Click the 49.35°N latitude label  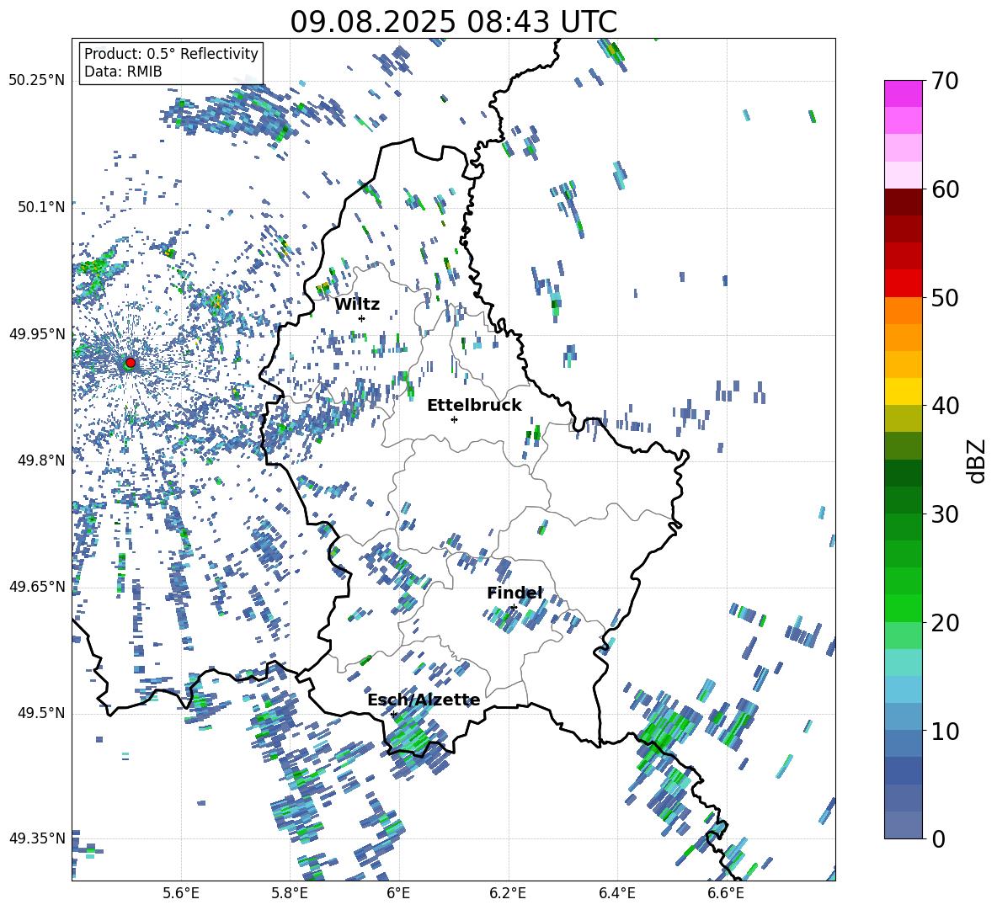[37, 838]
